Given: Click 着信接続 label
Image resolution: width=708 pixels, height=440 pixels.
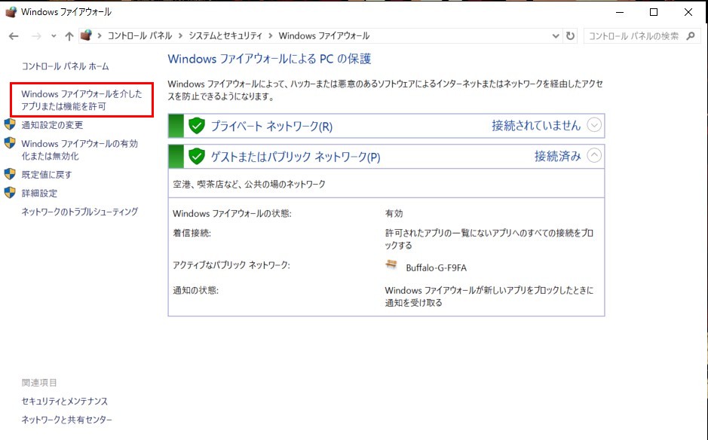Looking at the screenshot, I should tap(192, 234).
